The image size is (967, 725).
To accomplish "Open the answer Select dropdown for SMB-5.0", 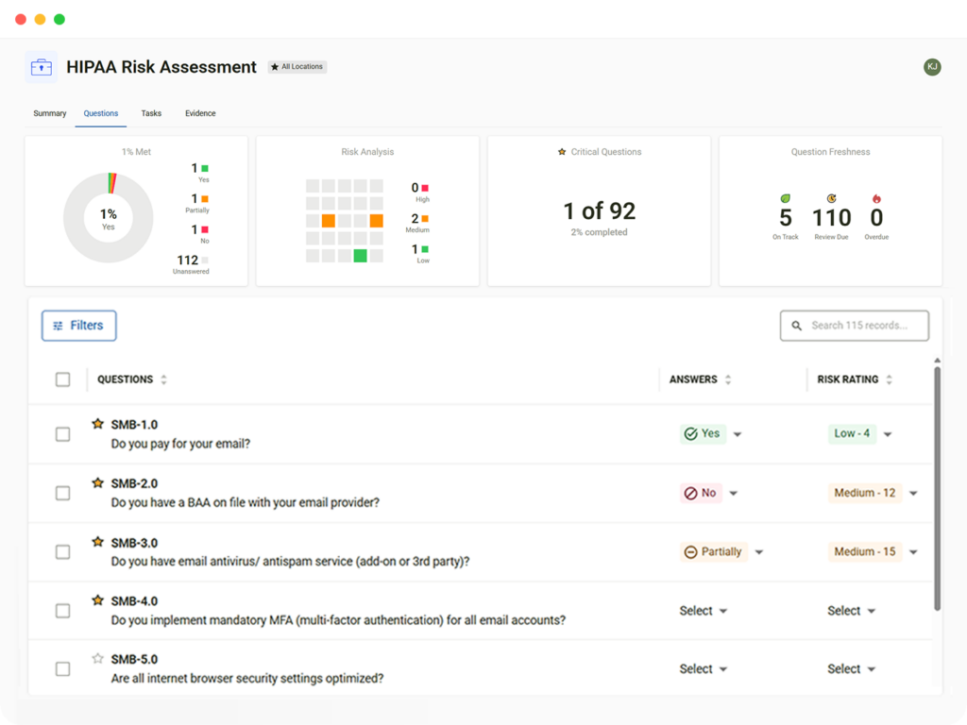I will [x=703, y=669].
